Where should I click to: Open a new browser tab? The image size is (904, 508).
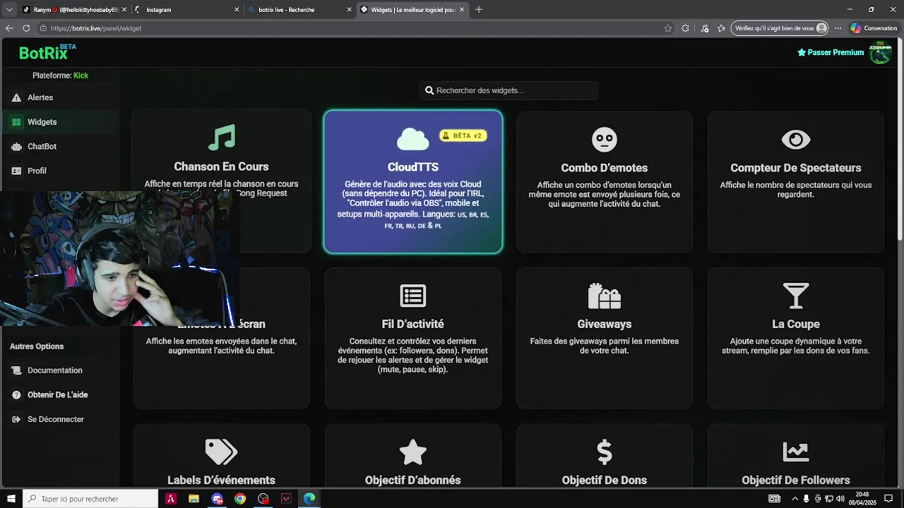point(479,9)
